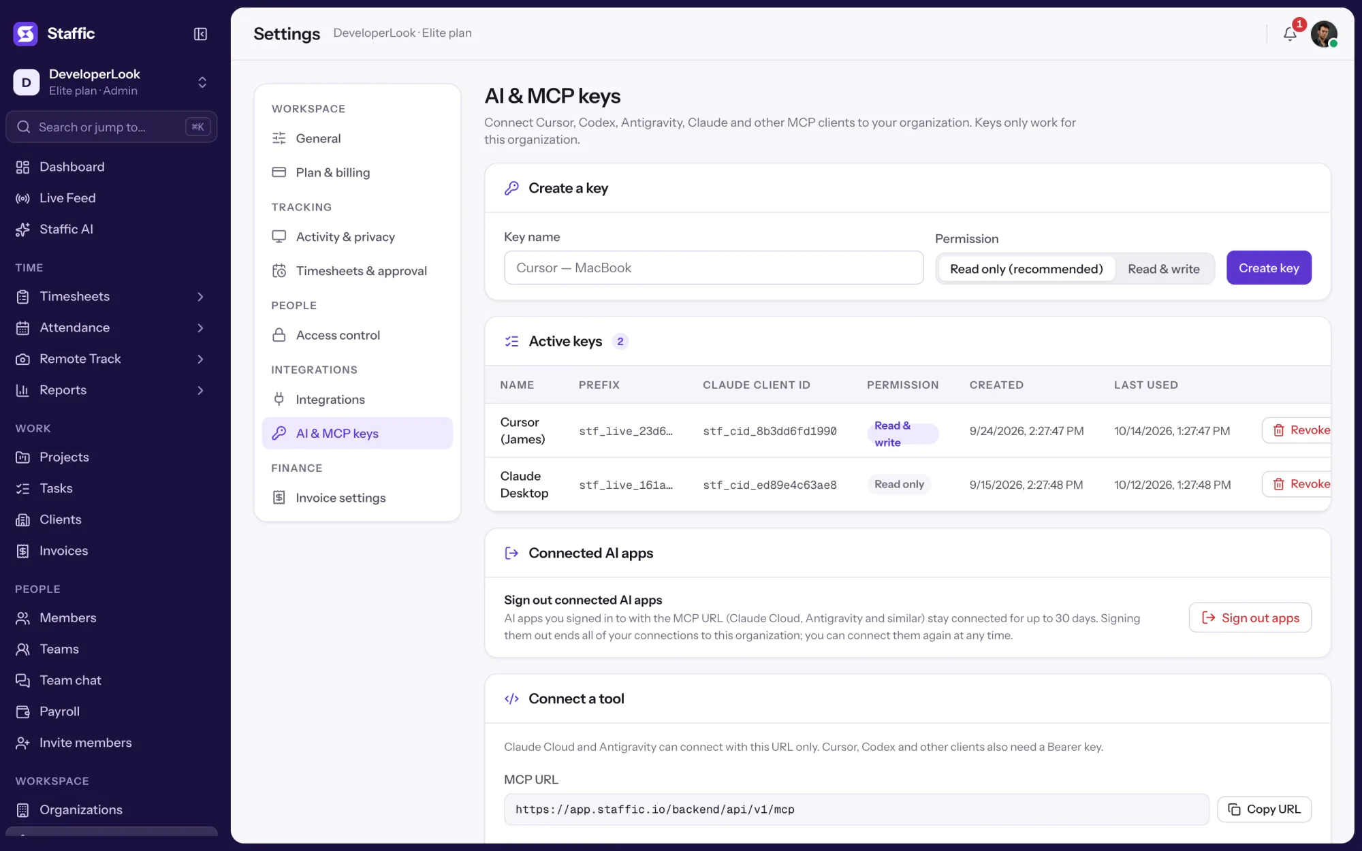Screen dimensions: 1362x851
Task: Expand the Reports submenu chevron
Action: pos(200,391)
